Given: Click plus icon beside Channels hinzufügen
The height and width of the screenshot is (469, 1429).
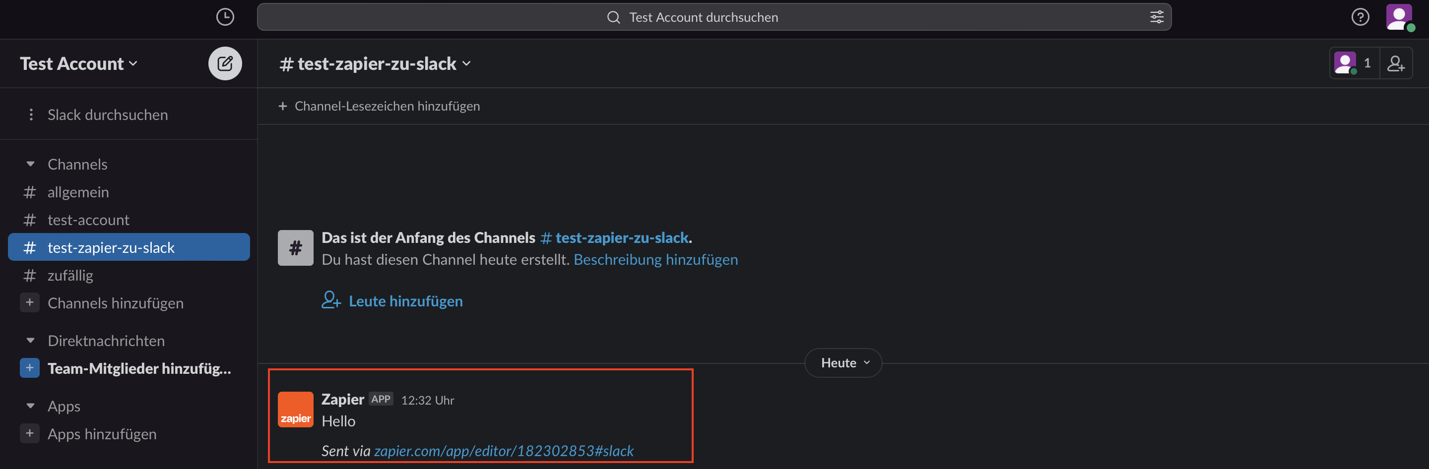Looking at the screenshot, I should 30,303.
